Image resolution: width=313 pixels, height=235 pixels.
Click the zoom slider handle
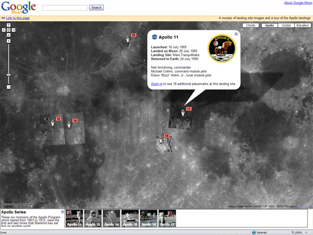9,75
